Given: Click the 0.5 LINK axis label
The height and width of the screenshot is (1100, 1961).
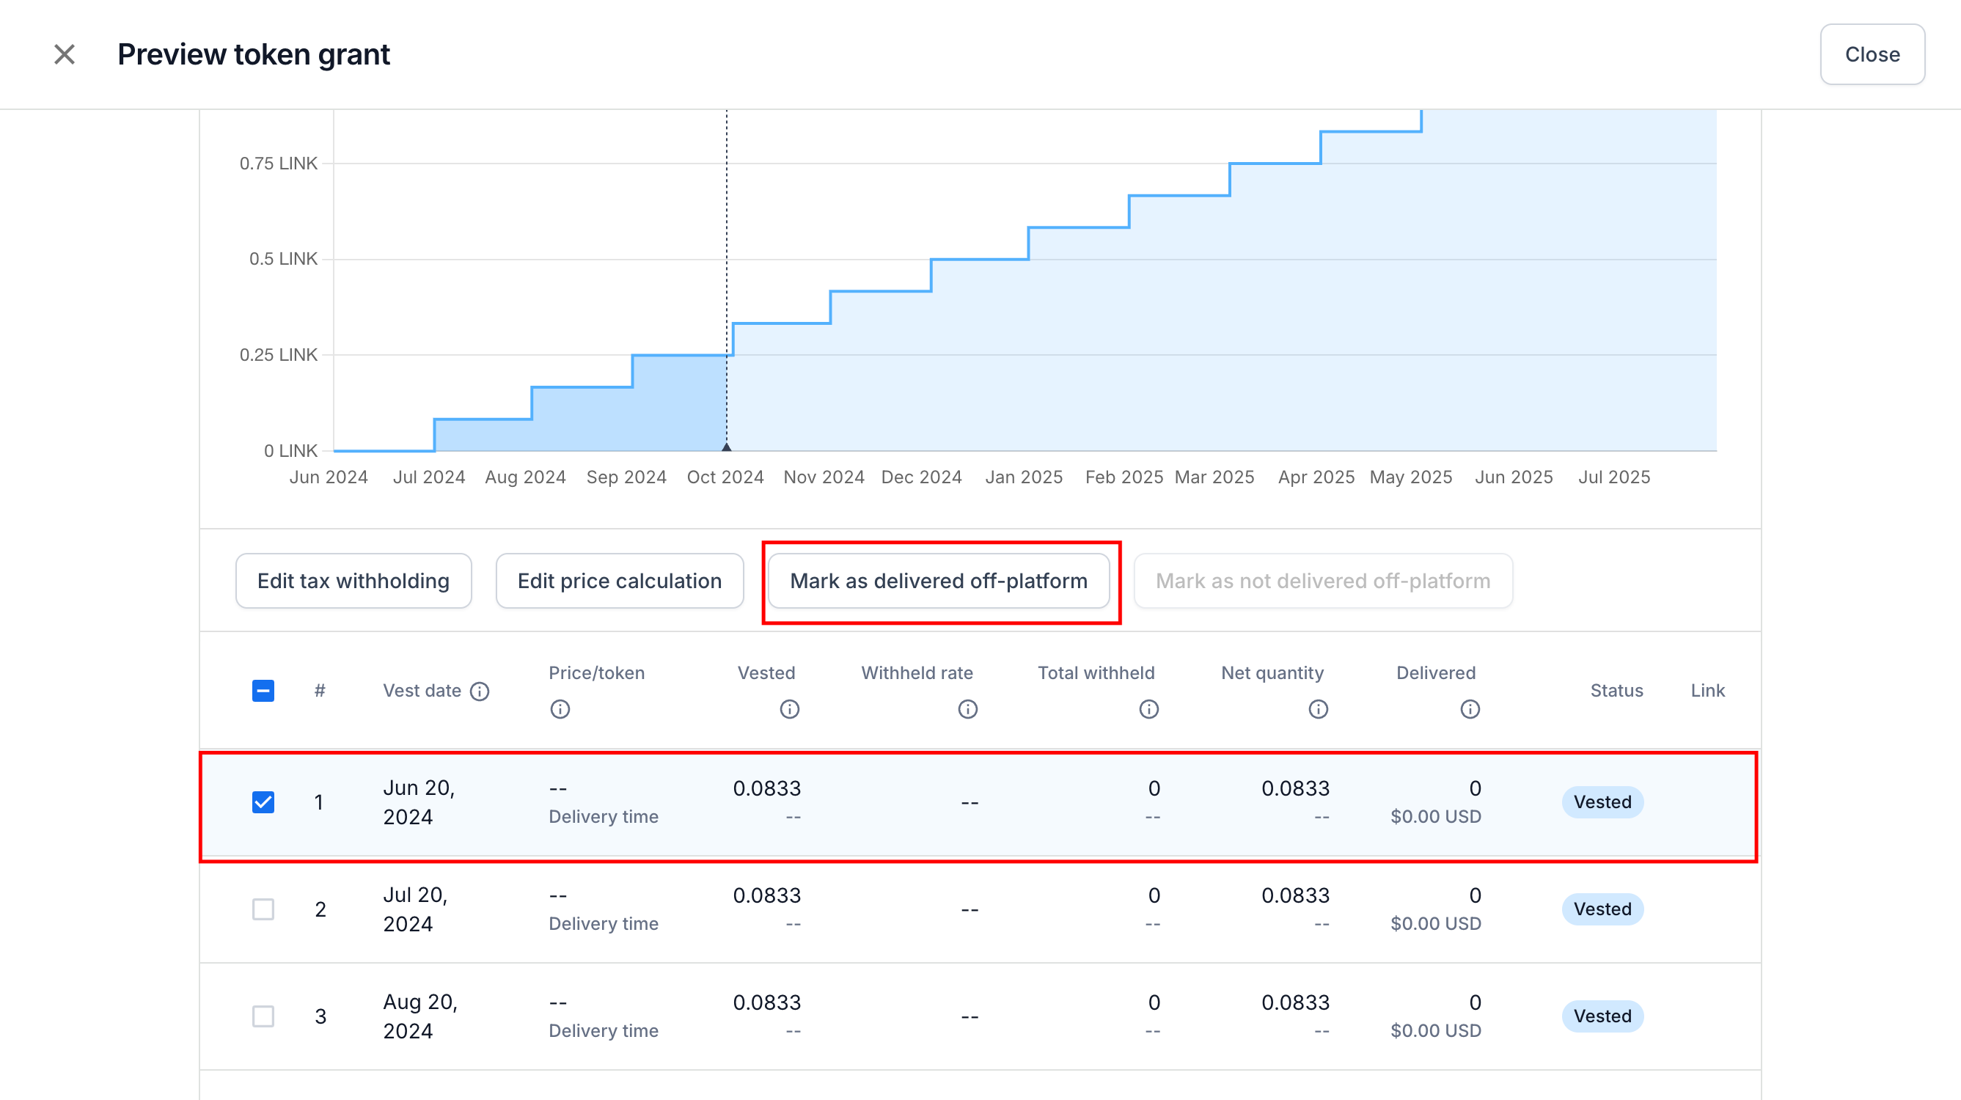Looking at the screenshot, I should tap(283, 259).
